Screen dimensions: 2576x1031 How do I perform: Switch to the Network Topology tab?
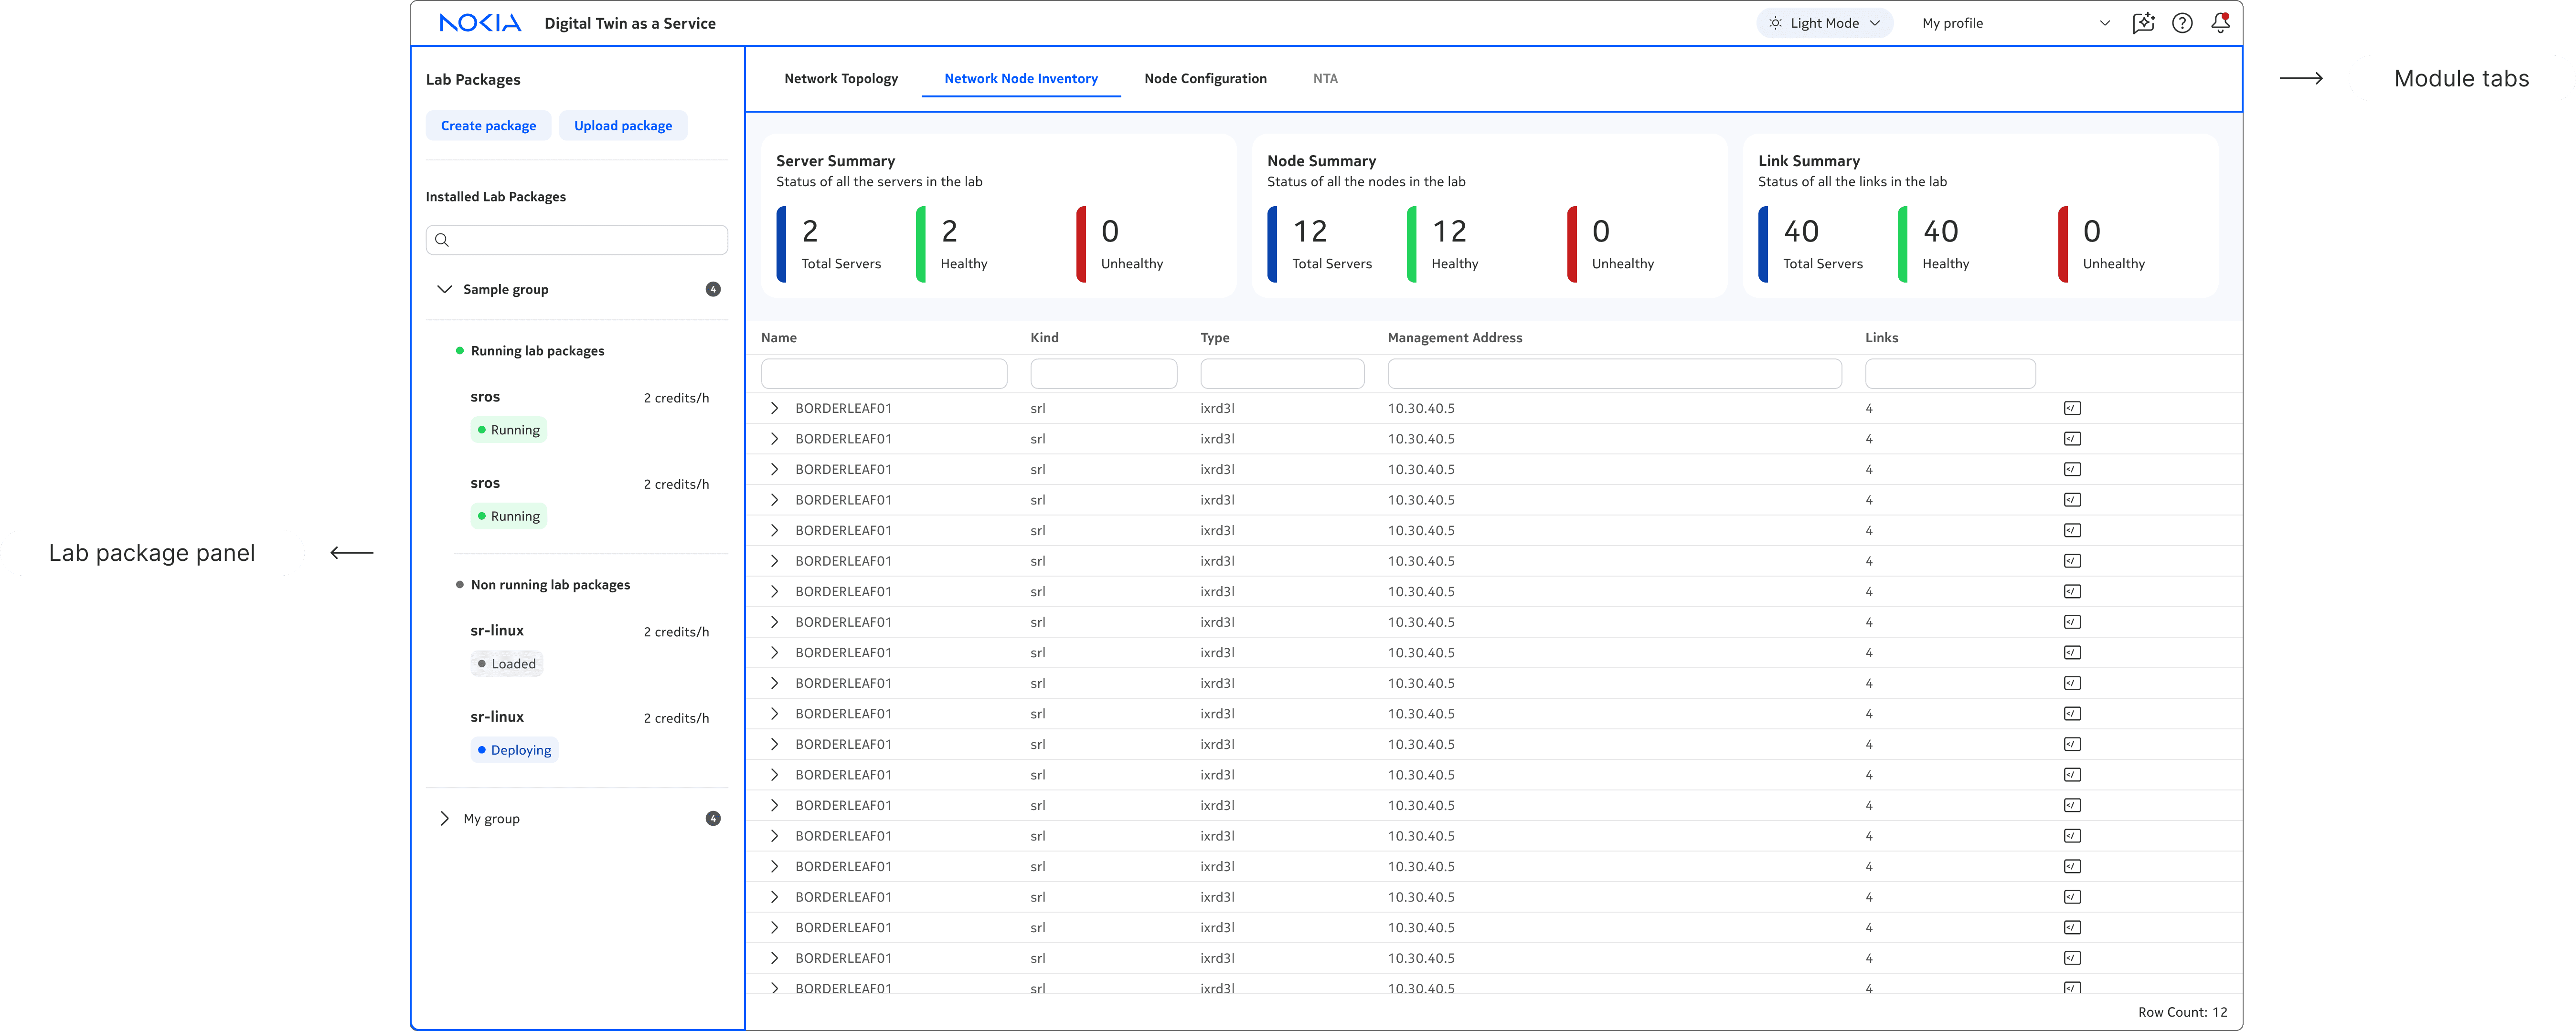(840, 78)
